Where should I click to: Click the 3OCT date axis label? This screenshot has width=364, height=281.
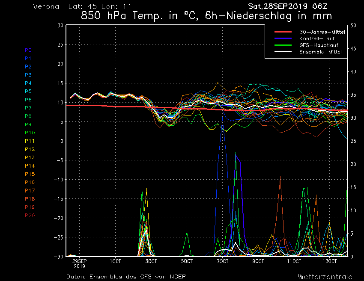151,261
